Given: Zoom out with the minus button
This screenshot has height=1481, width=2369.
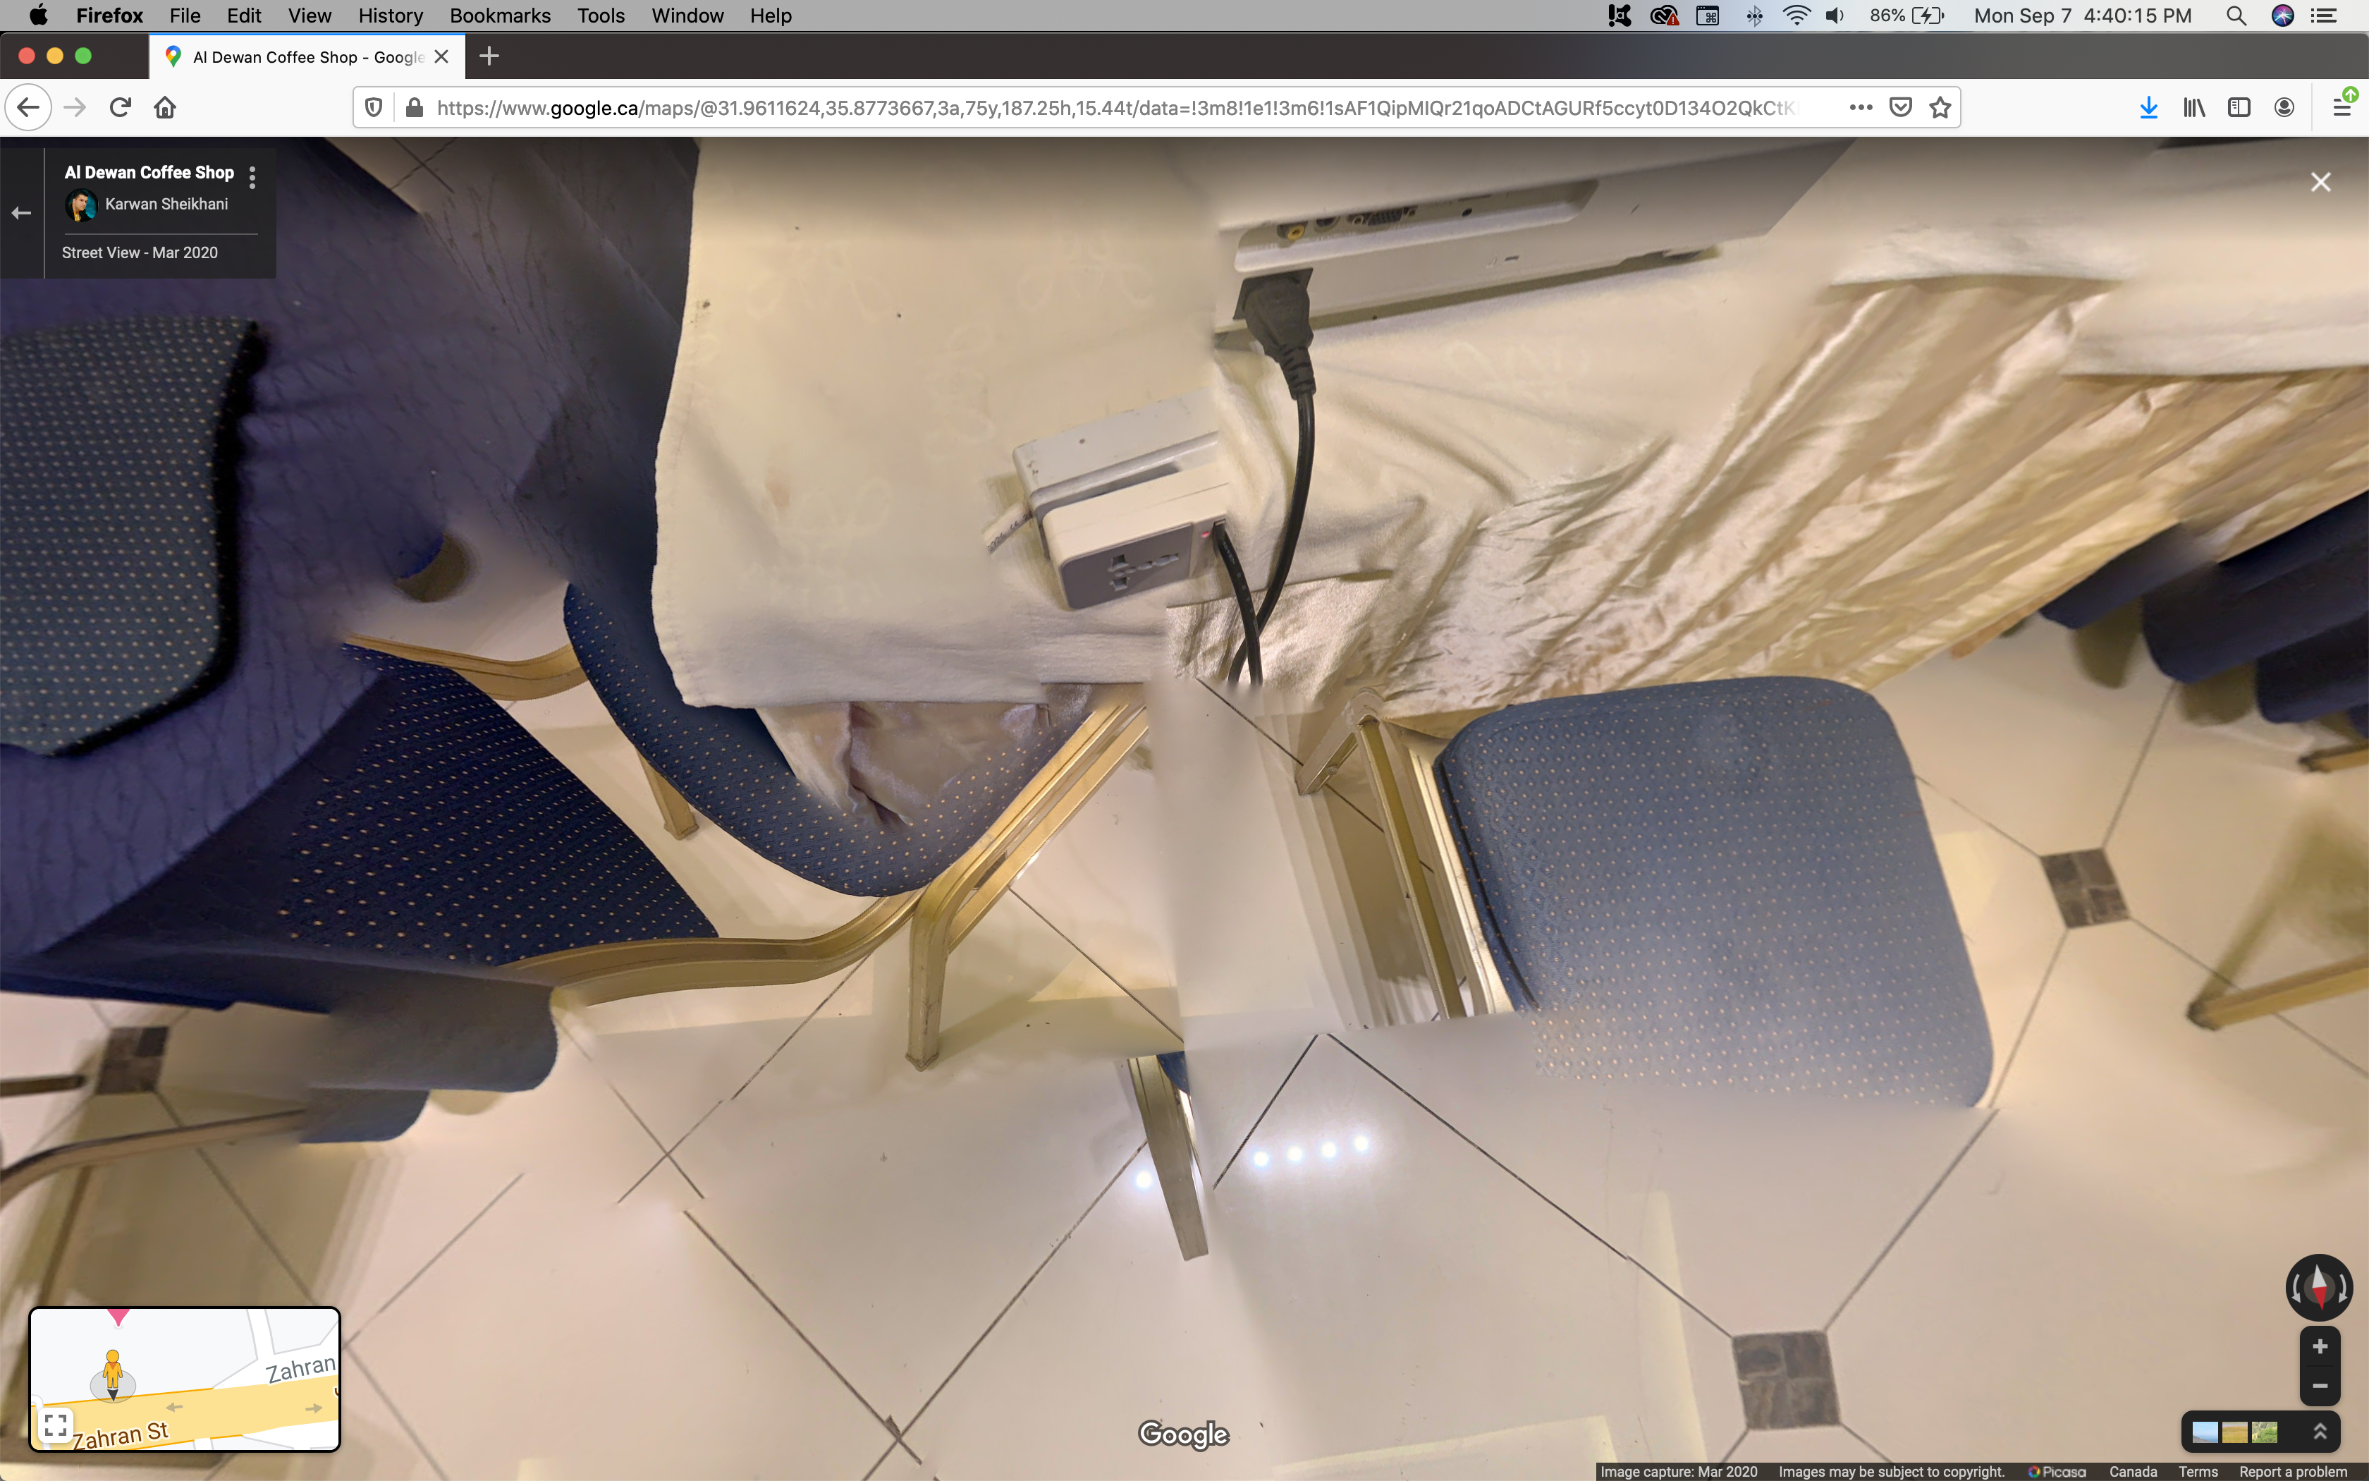Looking at the screenshot, I should (2319, 1386).
